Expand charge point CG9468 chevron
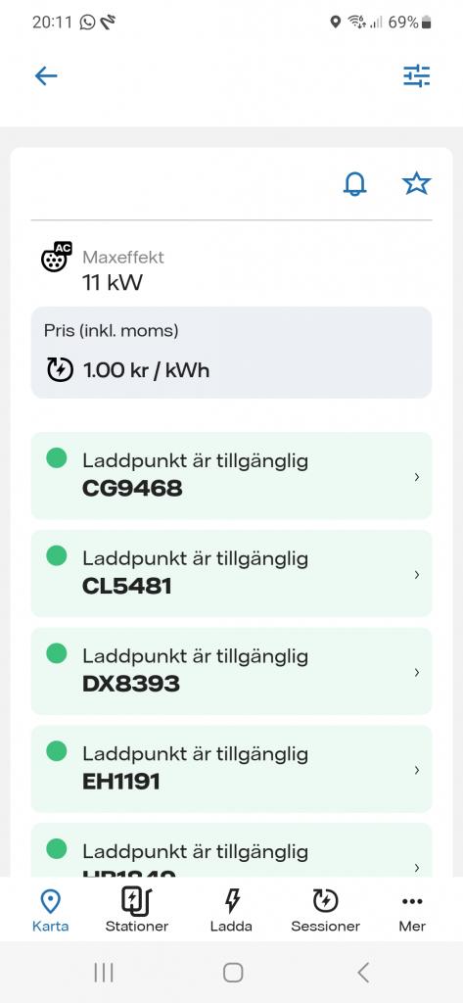463x1003 pixels. click(417, 477)
